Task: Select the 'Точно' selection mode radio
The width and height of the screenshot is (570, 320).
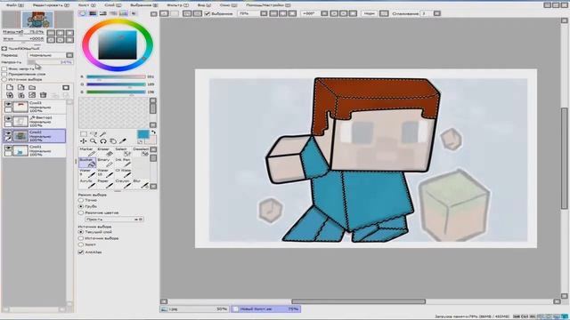Action: (81, 200)
